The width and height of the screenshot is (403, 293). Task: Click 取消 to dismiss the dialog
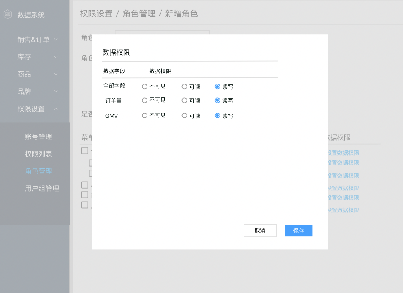260,231
